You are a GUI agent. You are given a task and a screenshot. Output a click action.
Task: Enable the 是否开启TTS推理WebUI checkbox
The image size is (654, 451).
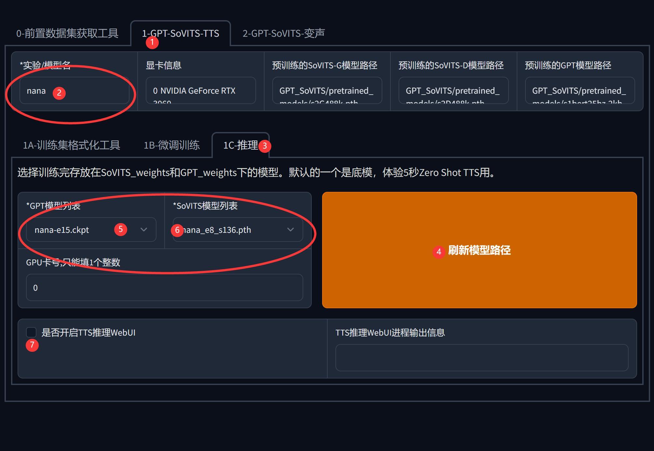[x=31, y=332]
